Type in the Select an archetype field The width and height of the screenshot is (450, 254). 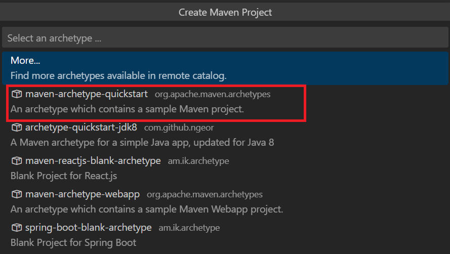[x=225, y=38]
